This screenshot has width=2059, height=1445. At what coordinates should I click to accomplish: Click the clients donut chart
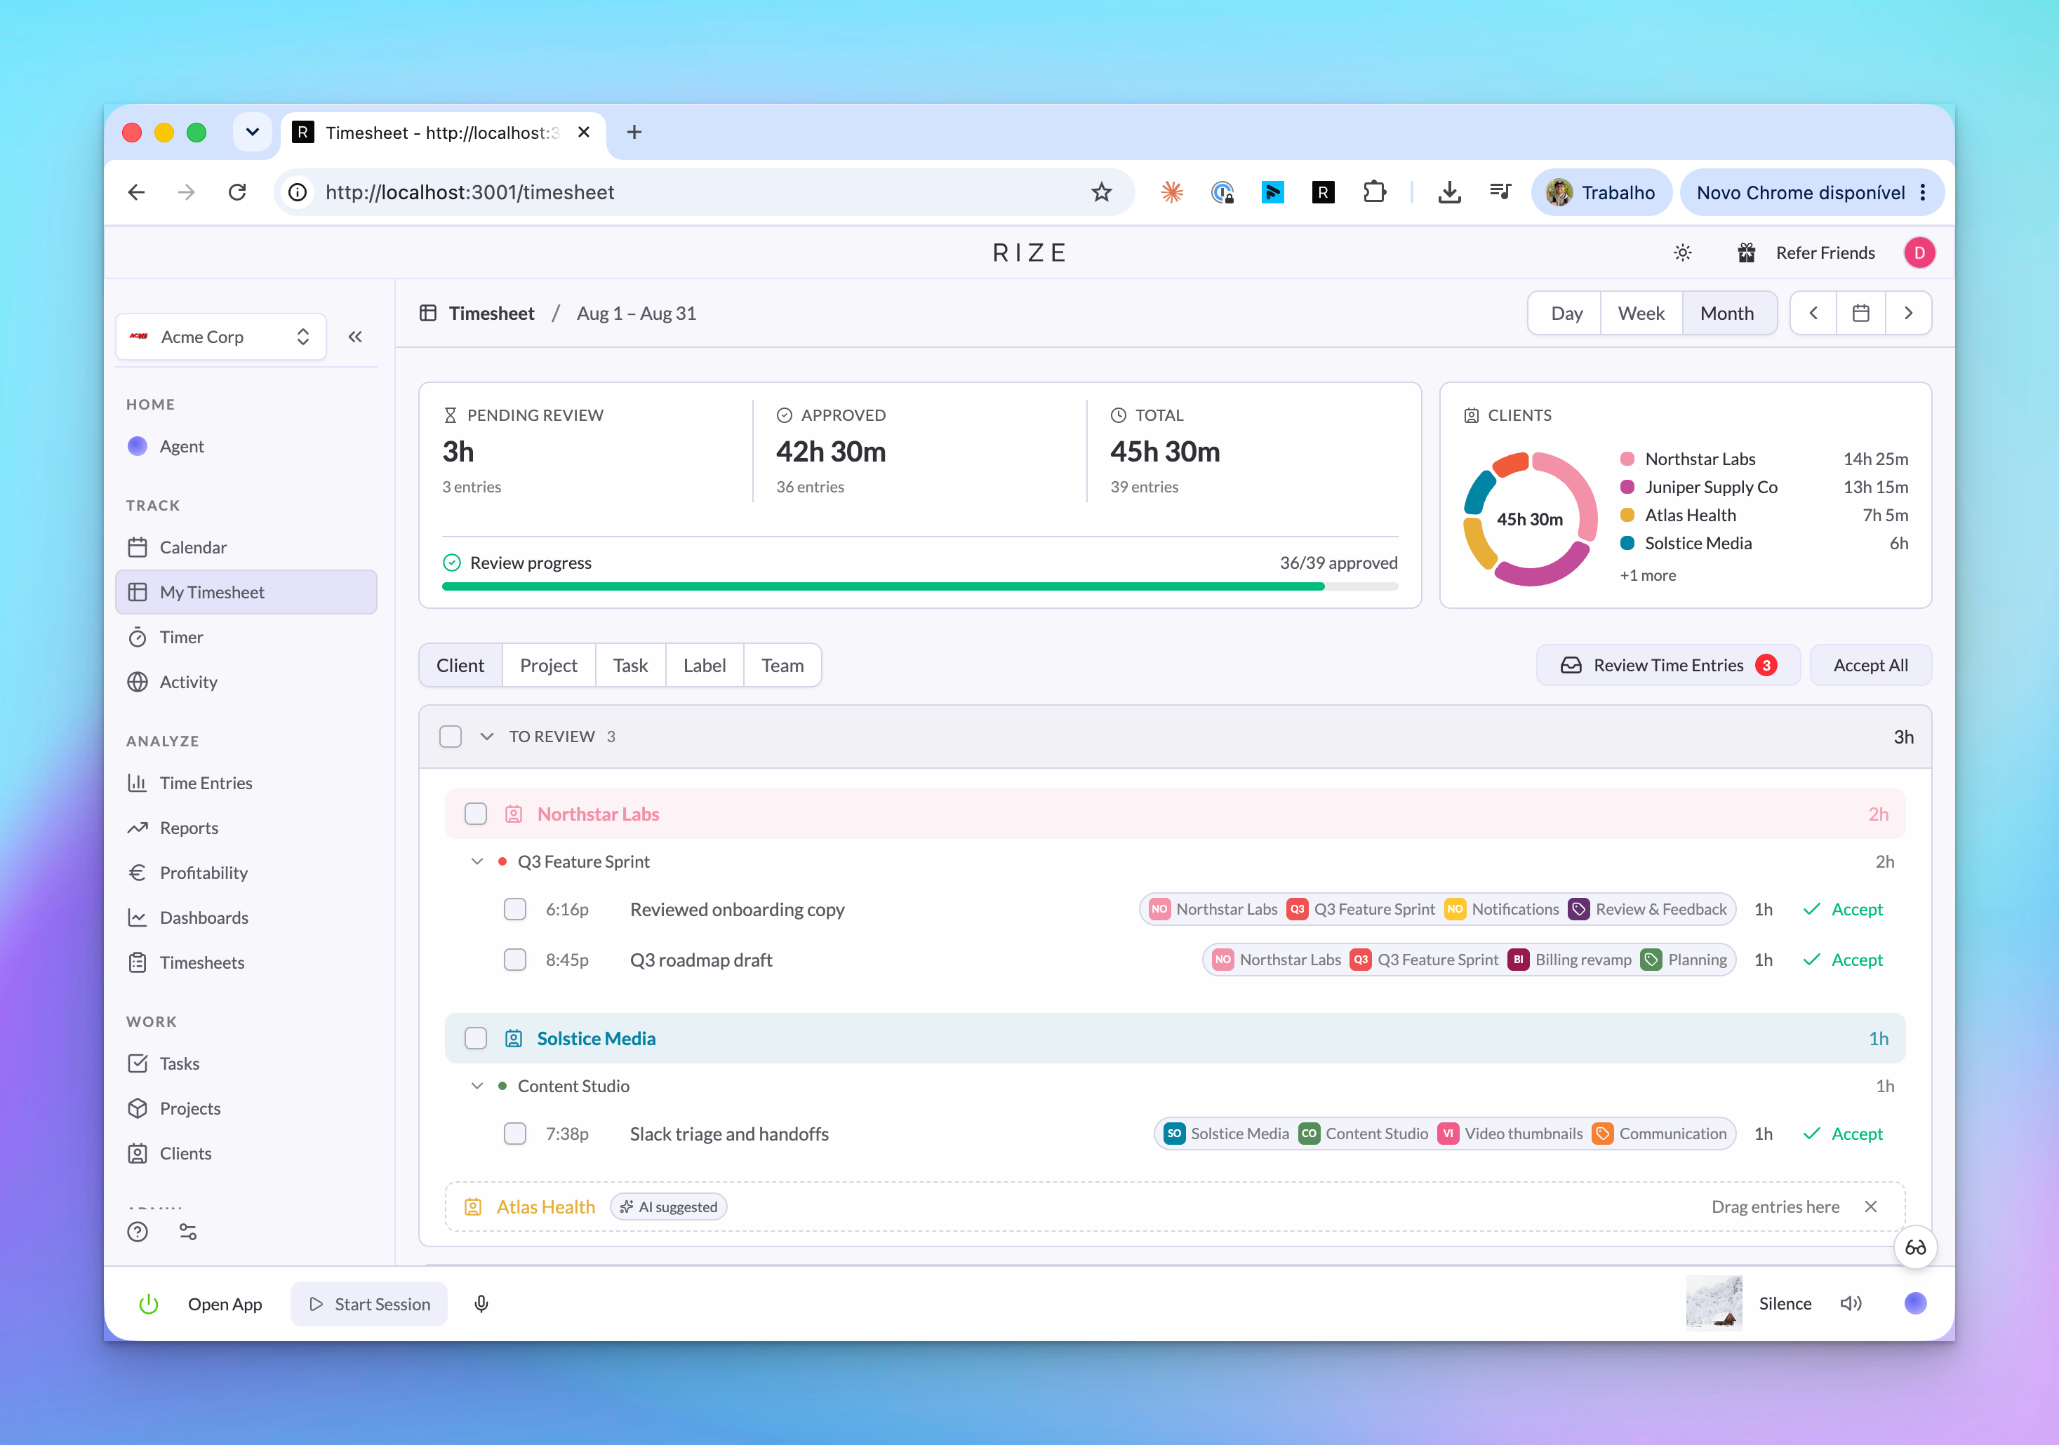coord(1530,519)
